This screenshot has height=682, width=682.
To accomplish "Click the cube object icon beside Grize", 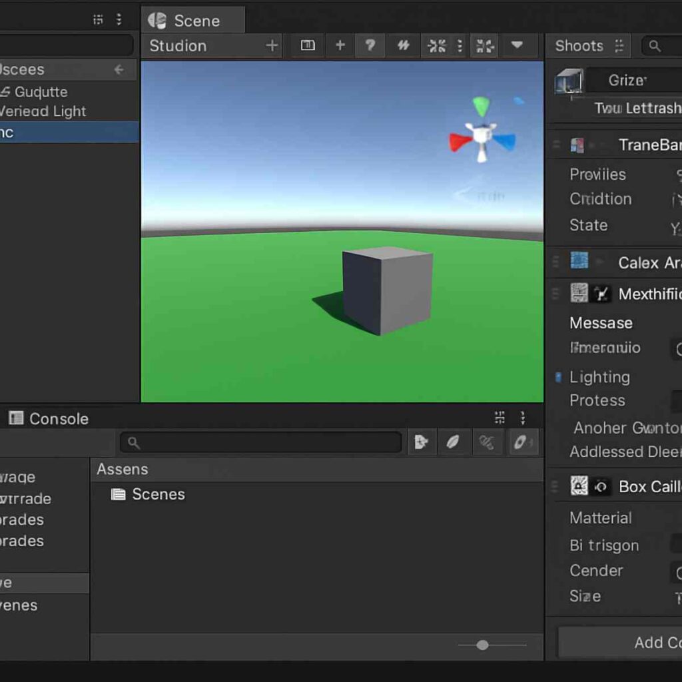I will [x=569, y=81].
